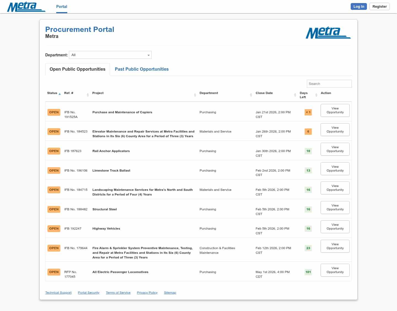Sort table by Ref. # column arrows
The height and width of the screenshot is (311, 397).
[x=88, y=95]
